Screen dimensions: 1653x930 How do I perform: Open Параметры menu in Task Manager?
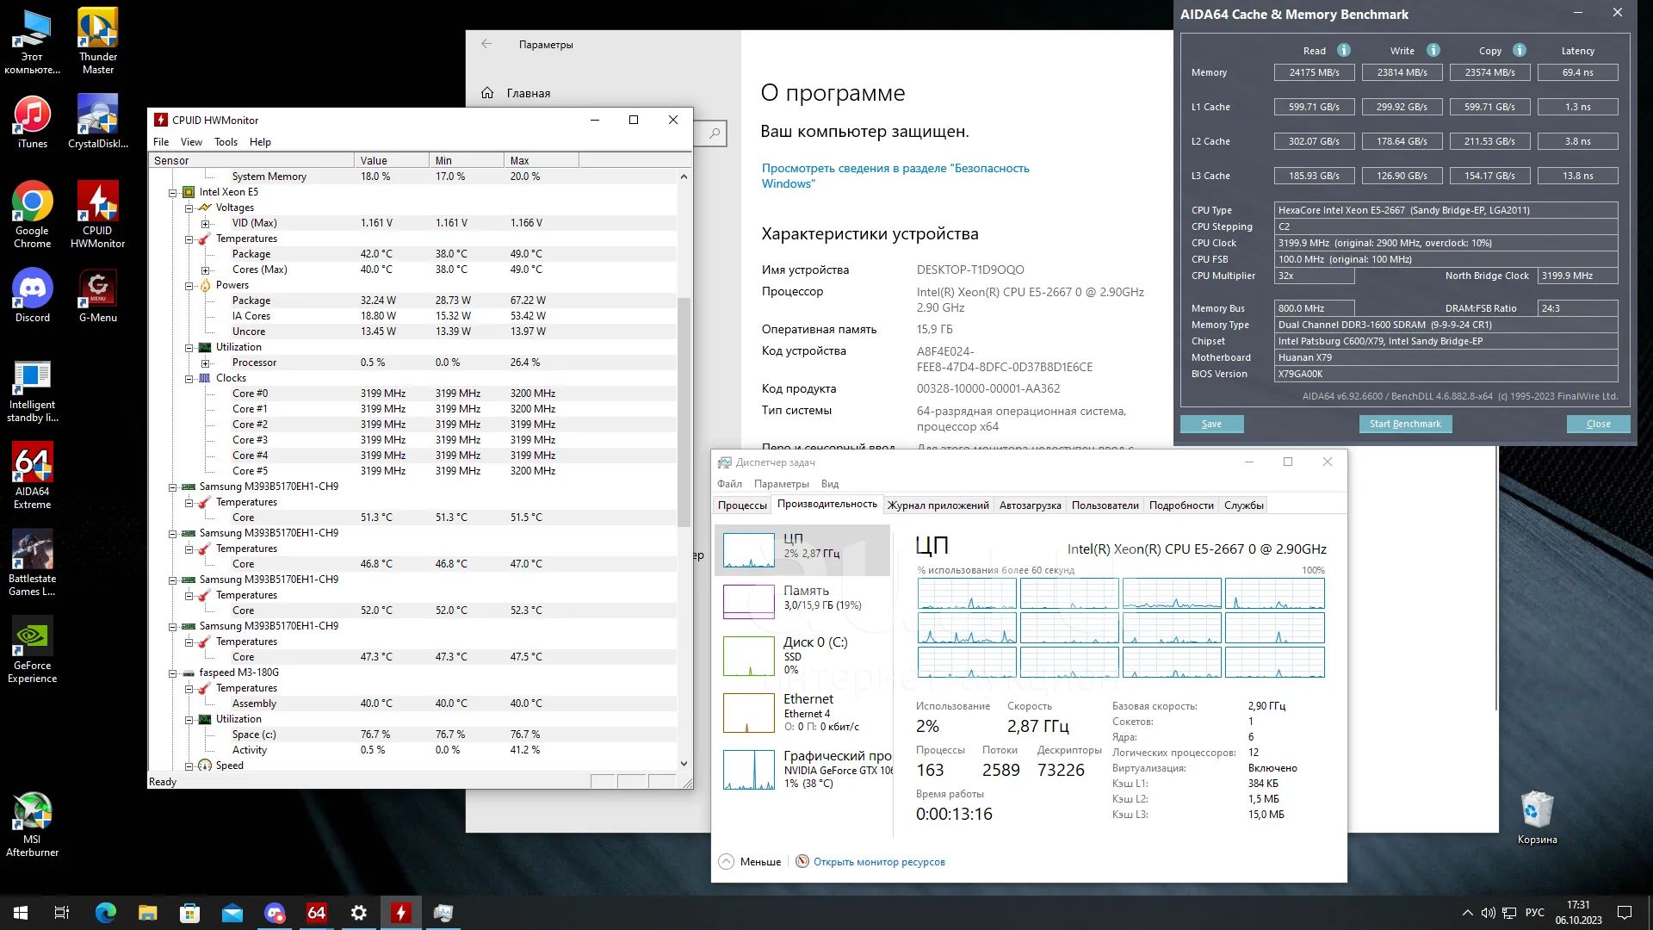pos(781,484)
